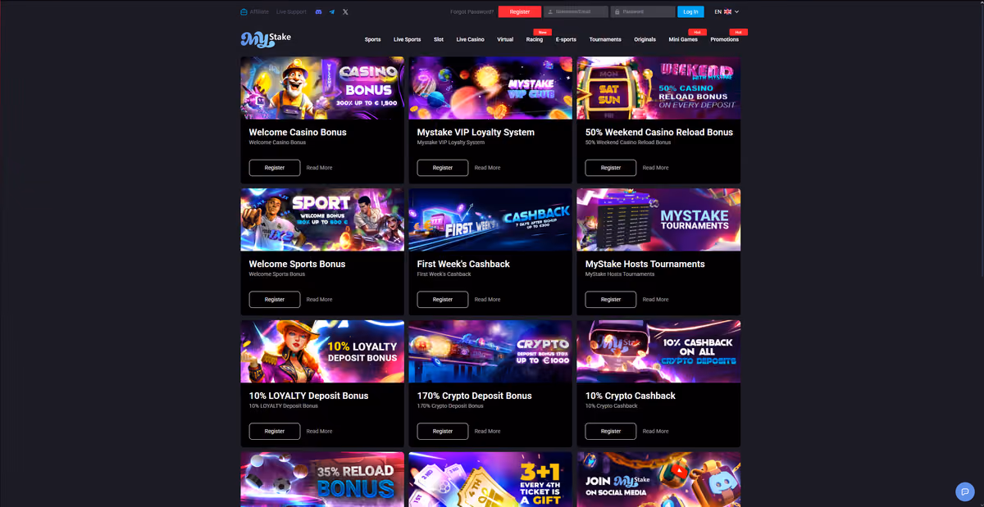Open the live chat bubble icon
This screenshot has height=507, width=984.
964,491
